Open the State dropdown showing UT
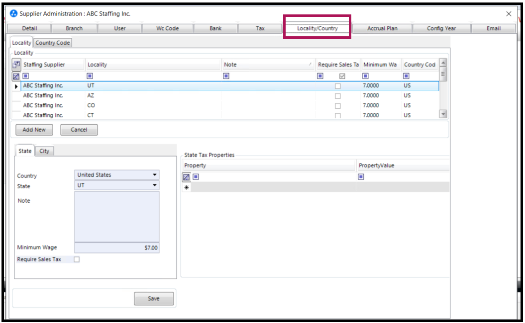Viewport: 525px width, 323px height. 154,185
